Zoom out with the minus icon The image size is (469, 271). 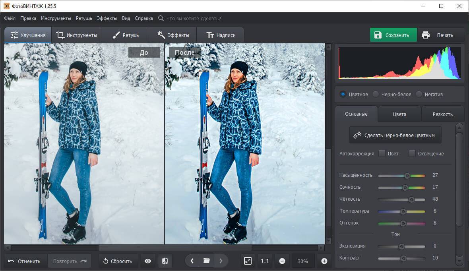tap(282, 261)
